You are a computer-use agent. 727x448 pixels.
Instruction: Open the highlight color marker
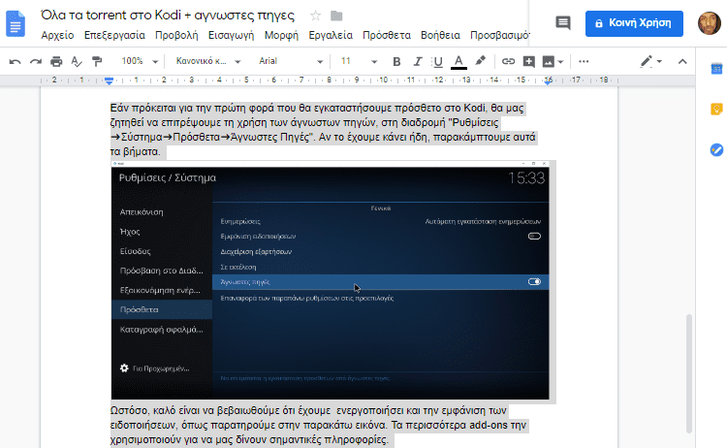click(x=481, y=61)
